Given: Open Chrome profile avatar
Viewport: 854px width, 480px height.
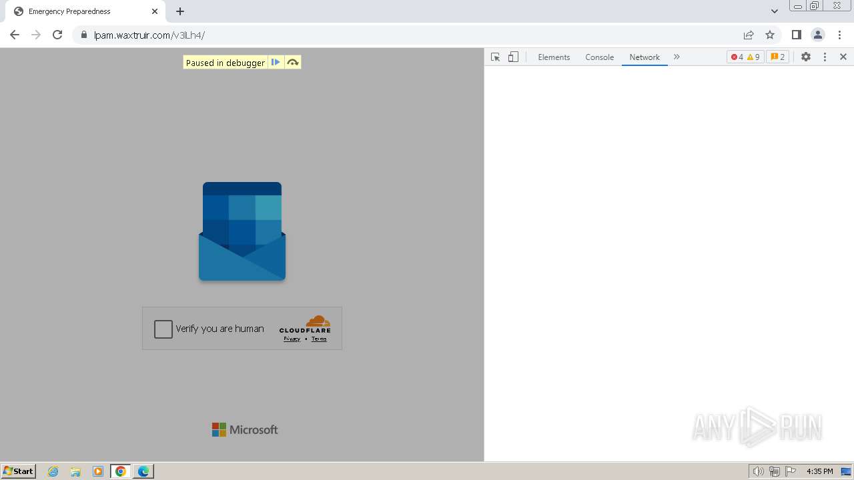Looking at the screenshot, I should coord(818,35).
